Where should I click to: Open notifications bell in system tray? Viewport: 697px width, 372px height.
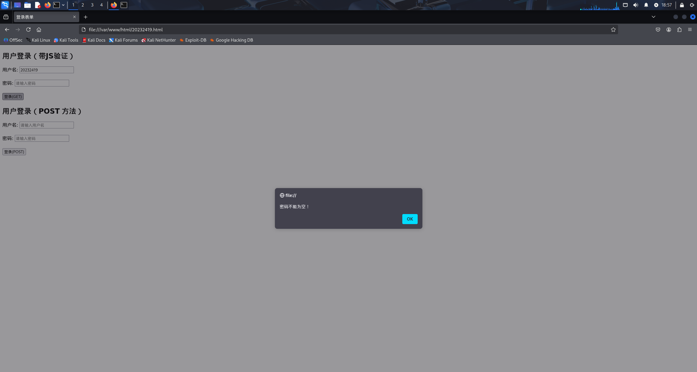646,5
